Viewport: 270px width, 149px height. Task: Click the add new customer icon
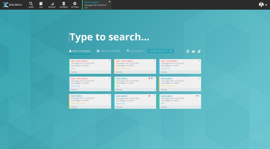199,51
